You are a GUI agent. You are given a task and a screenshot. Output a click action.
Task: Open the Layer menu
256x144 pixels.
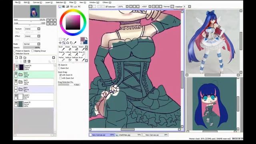49,2
